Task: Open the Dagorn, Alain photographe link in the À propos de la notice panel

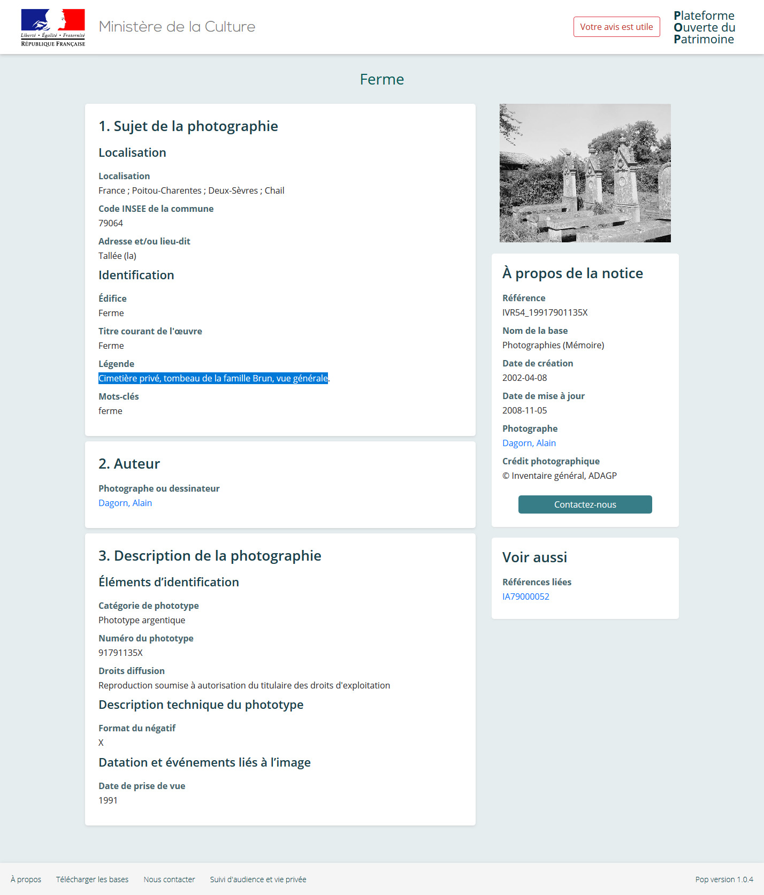Action: click(529, 443)
